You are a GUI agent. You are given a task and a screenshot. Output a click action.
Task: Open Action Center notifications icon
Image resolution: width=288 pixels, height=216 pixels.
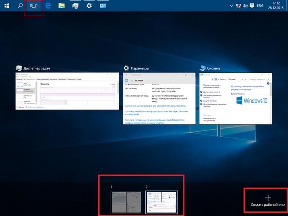[x=252, y=6]
